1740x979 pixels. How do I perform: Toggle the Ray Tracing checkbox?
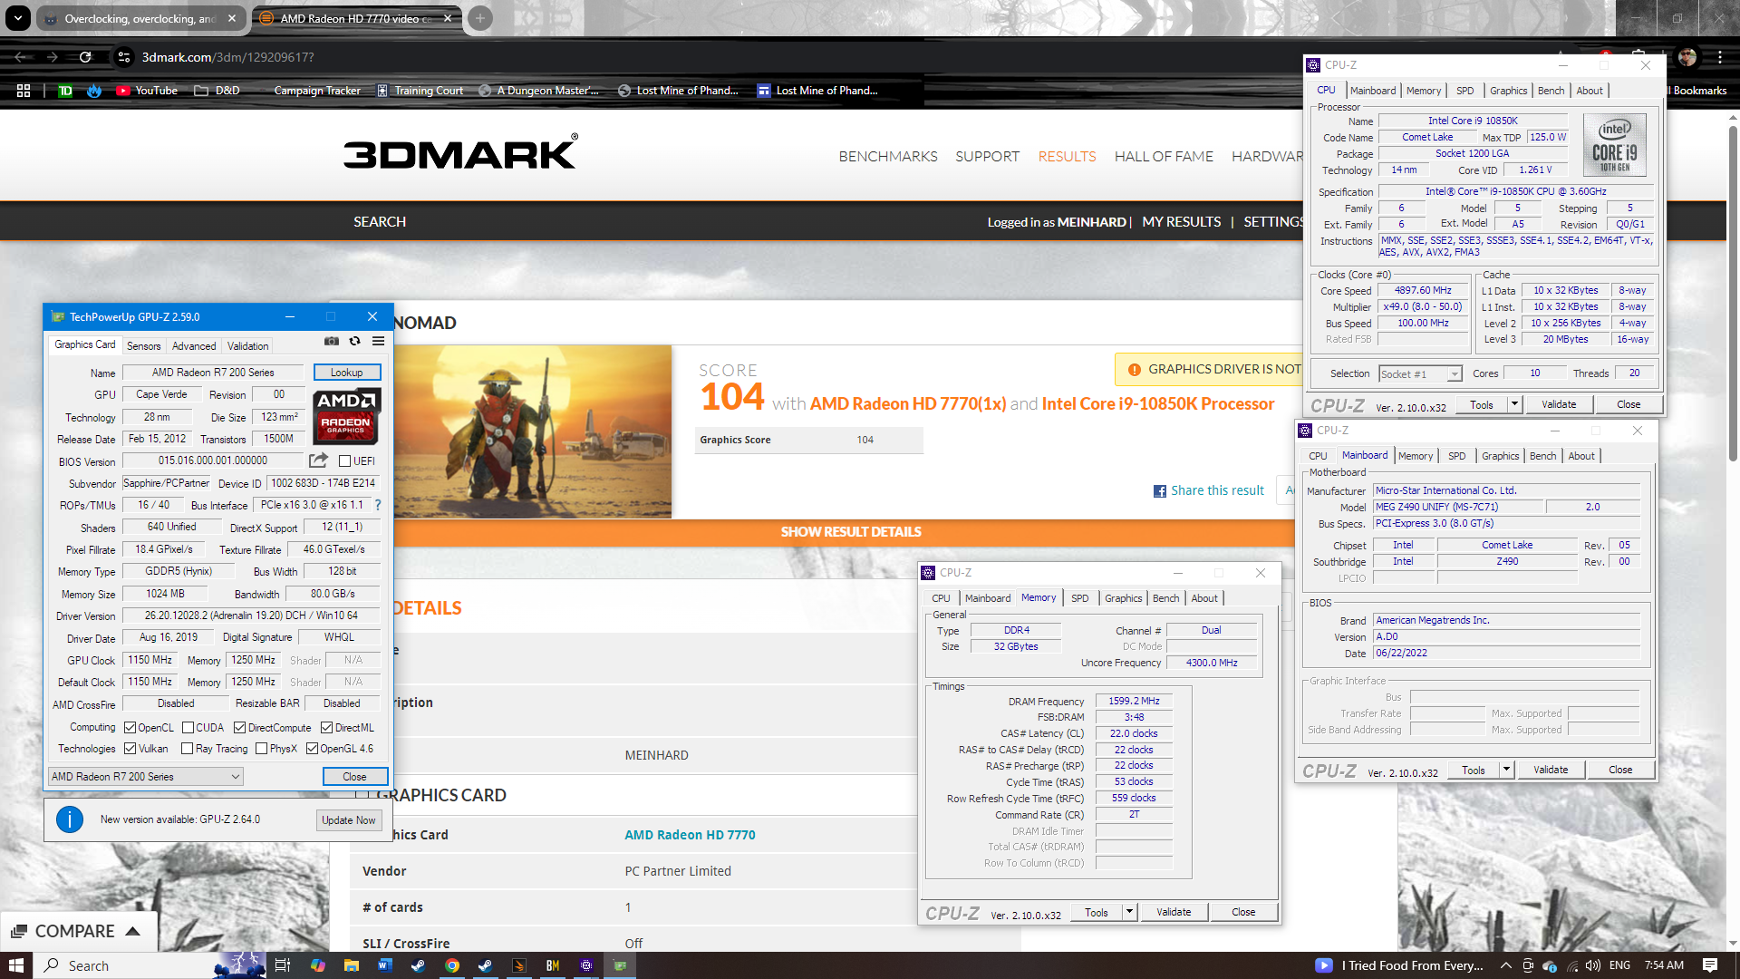187,749
